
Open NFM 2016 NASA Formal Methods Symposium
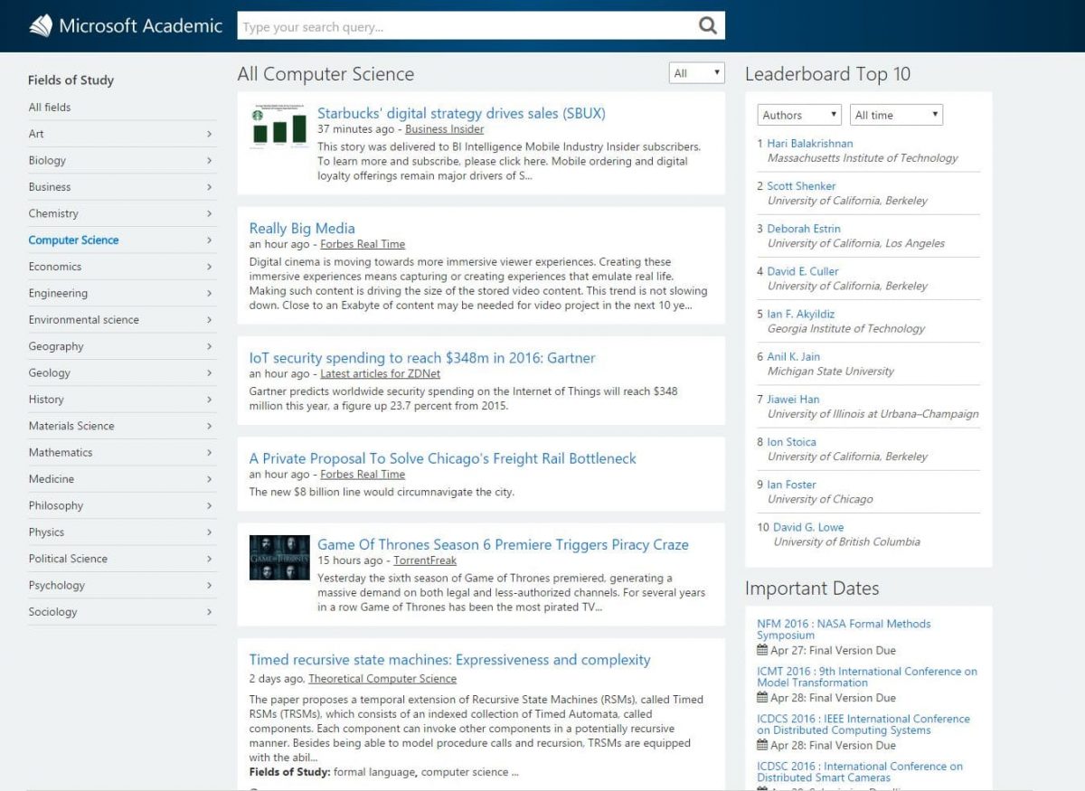point(844,629)
